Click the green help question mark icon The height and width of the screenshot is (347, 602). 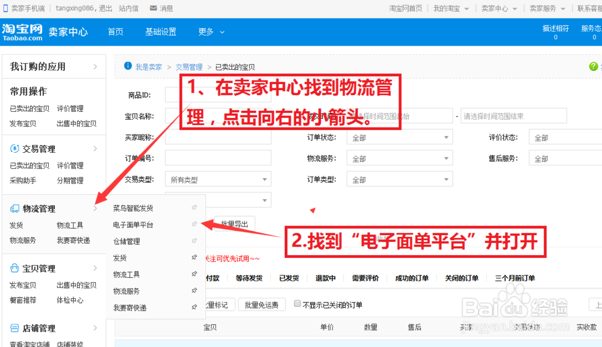[593, 66]
